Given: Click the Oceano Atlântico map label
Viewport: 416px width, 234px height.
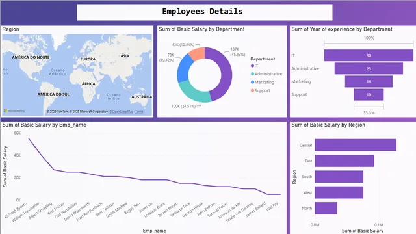Looking at the screenshot, I should (x=58, y=72).
